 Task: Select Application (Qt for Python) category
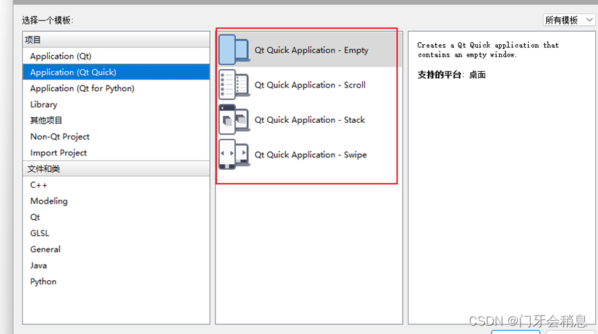coord(116,88)
